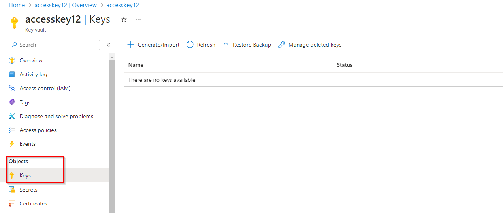
Task: Open the last accesskey12 breadcrumb link
Action: click(x=122, y=5)
